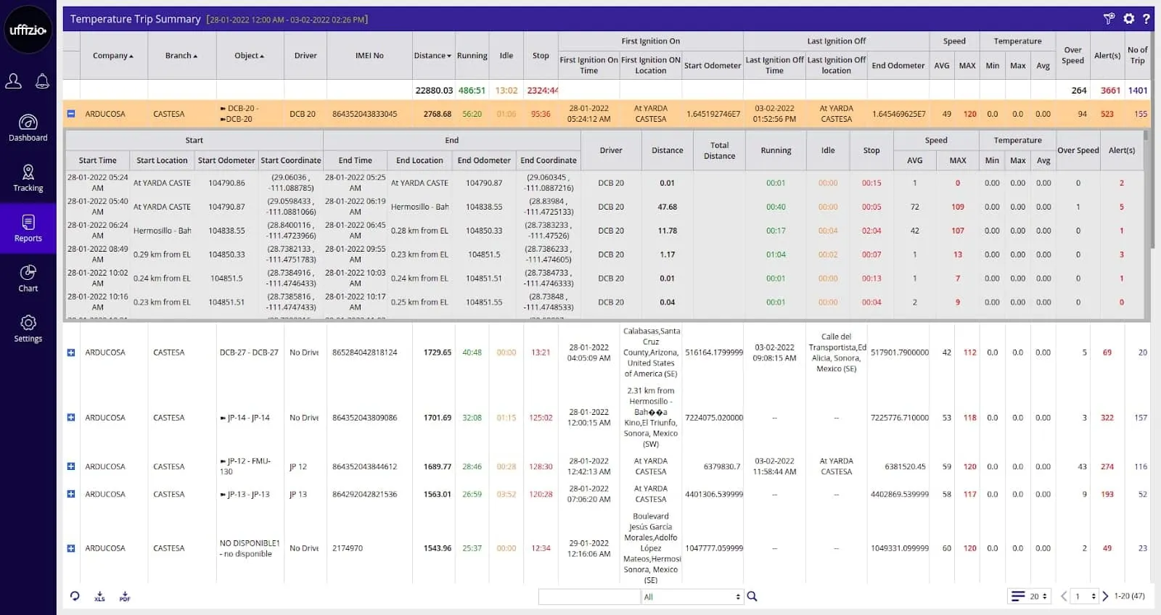1161x615 pixels.
Task: Open Tracking section in sidebar
Action: point(28,178)
